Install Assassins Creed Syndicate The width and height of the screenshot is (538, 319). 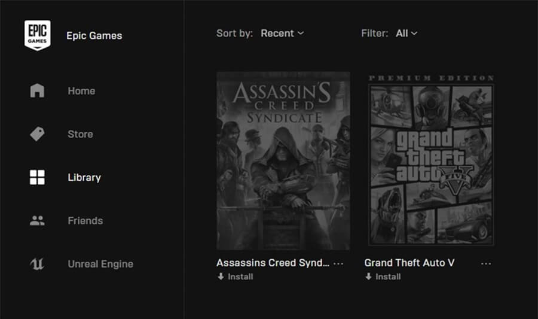235,277
